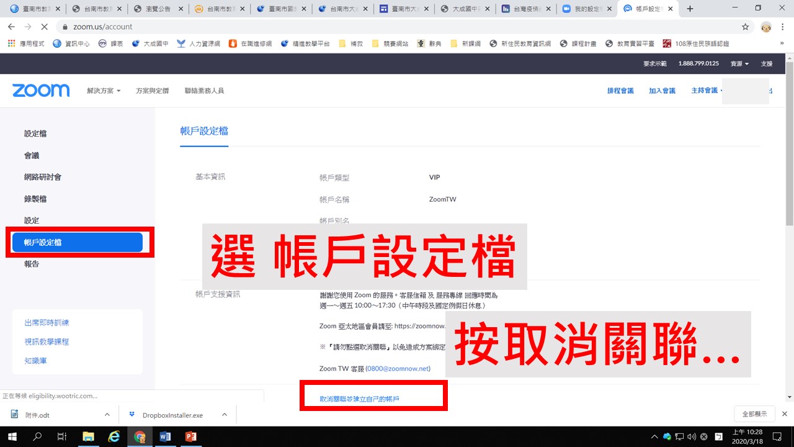The height and width of the screenshot is (447, 794).
Task: Expand the 資源 dropdown in top bar
Action: (x=739, y=64)
